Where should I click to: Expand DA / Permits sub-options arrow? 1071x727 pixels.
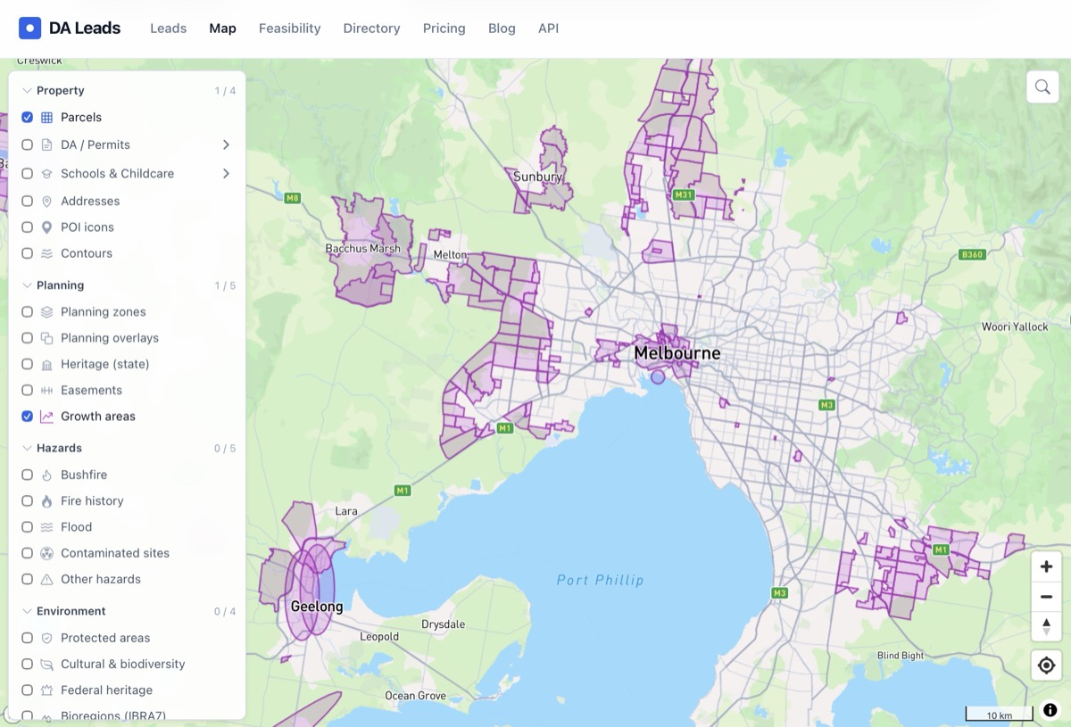click(x=226, y=145)
